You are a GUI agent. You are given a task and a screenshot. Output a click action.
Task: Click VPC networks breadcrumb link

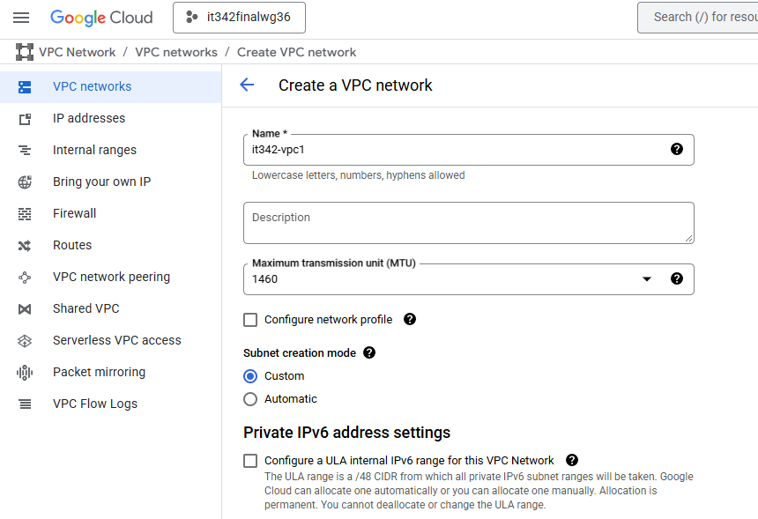click(176, 52)
